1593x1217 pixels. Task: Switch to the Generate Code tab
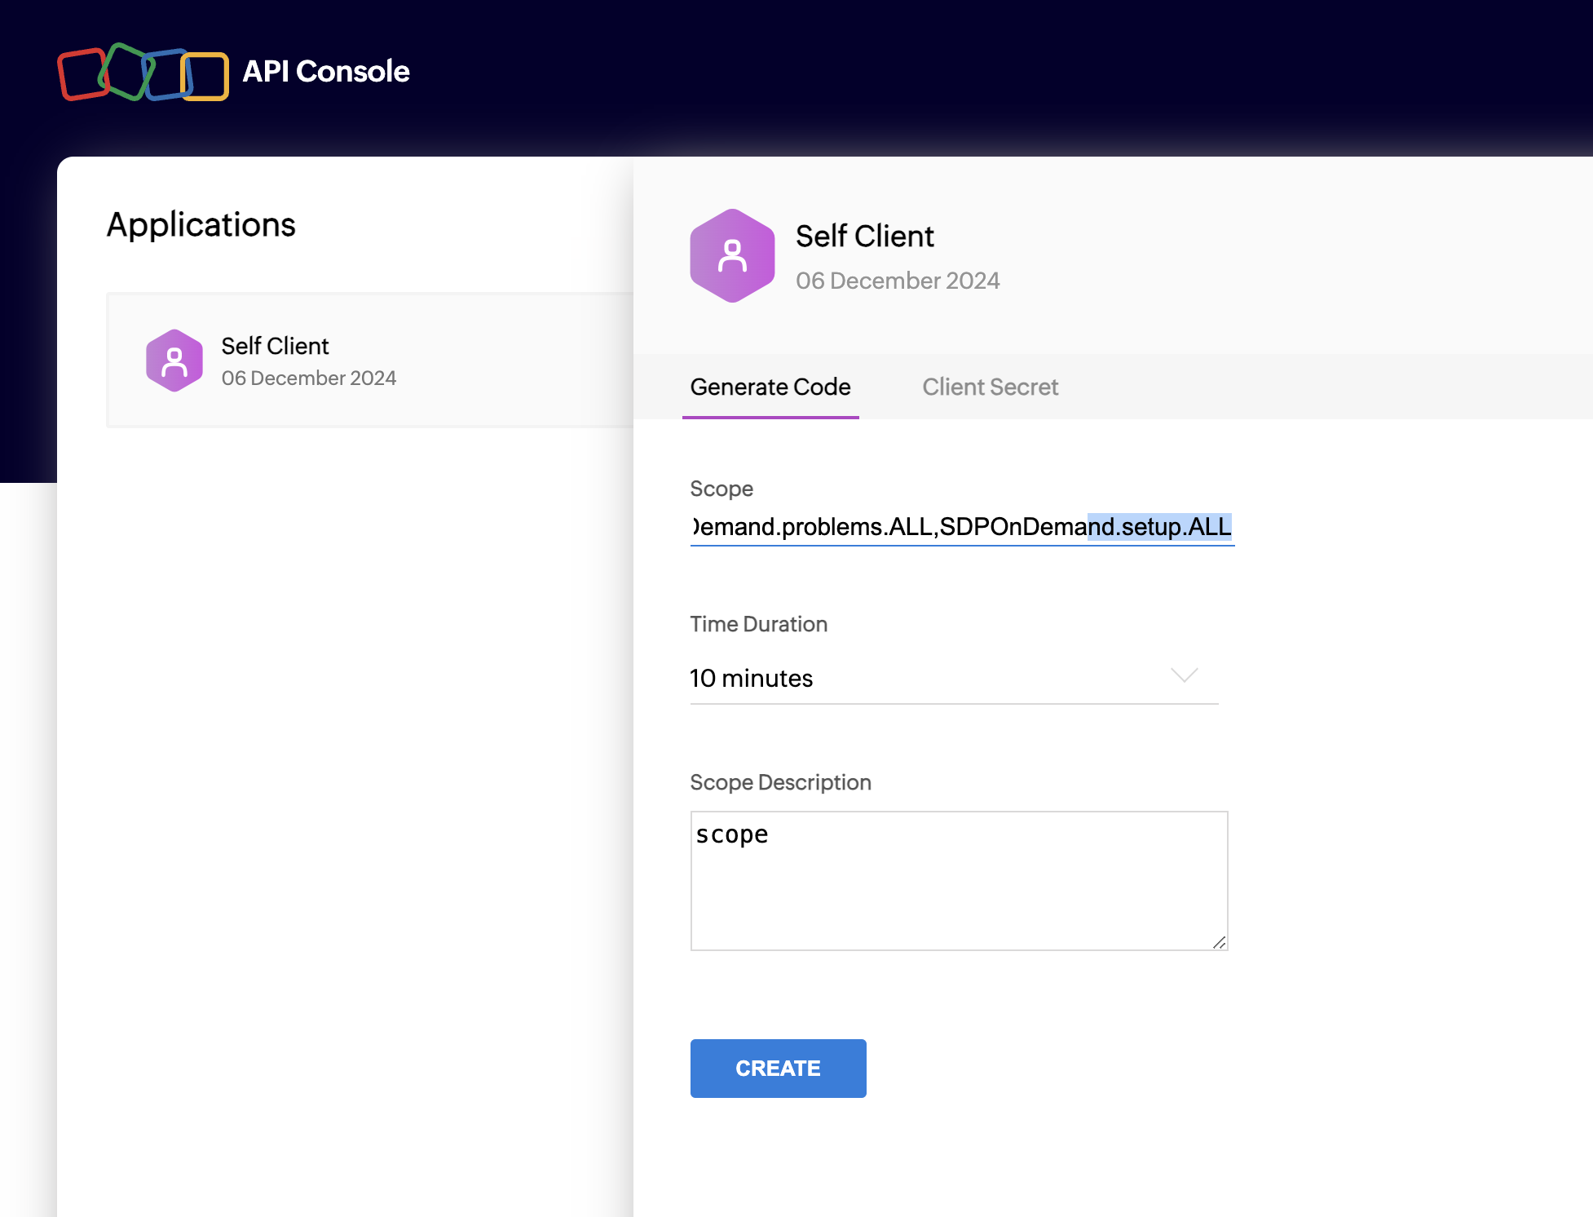pos(770,387)
